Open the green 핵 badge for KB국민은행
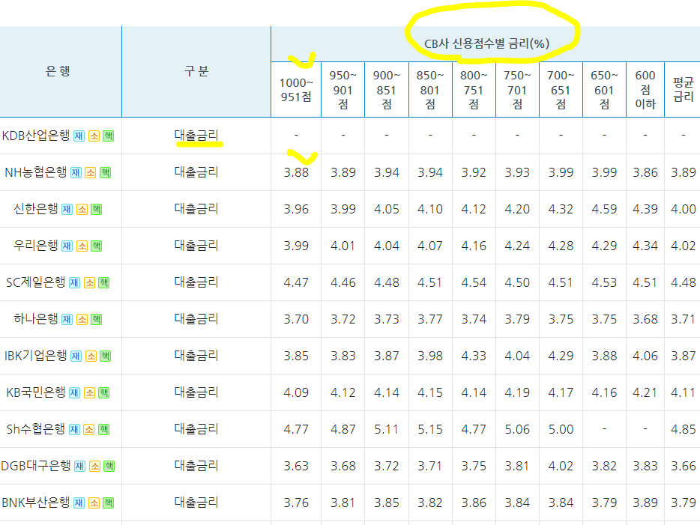This screenshot has height=525, width=700. point(104,393)
